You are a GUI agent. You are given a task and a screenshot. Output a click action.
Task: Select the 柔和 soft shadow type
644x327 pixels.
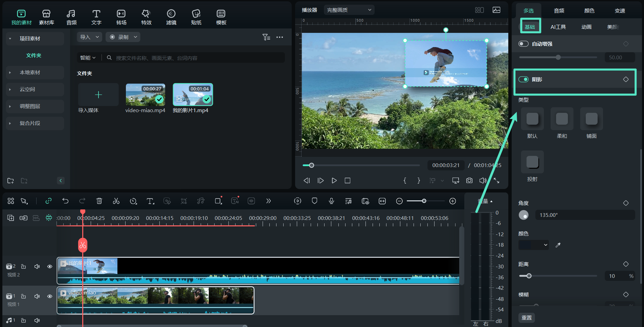[562, 119]
